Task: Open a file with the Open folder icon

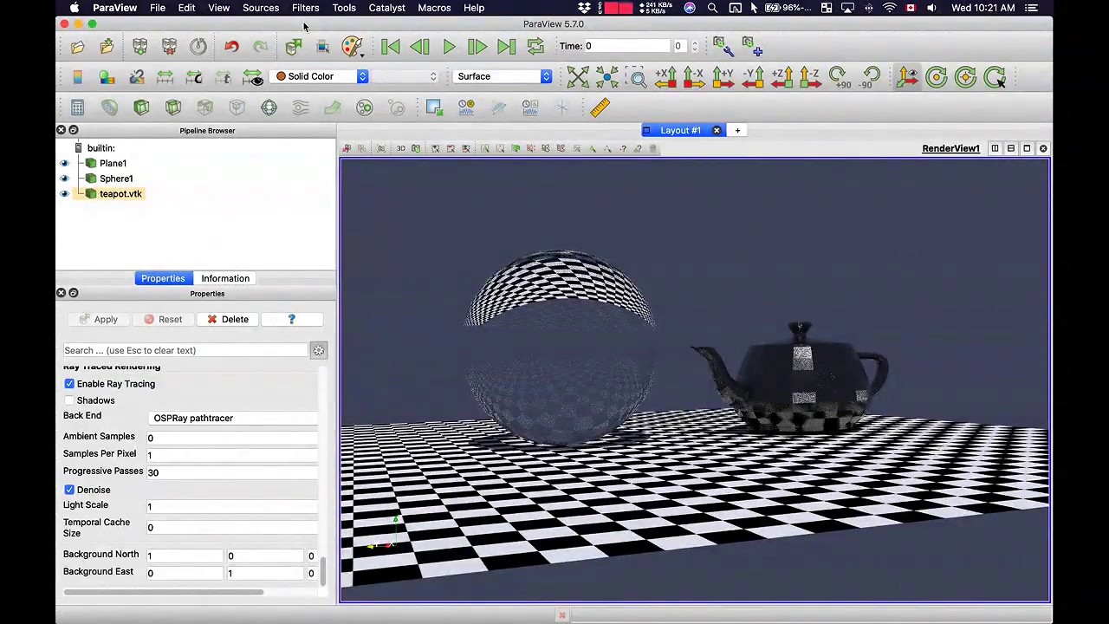Action: (78, 47)
